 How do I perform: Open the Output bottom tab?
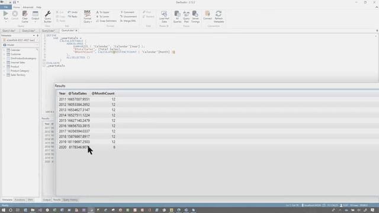click(x=47, y=200)
